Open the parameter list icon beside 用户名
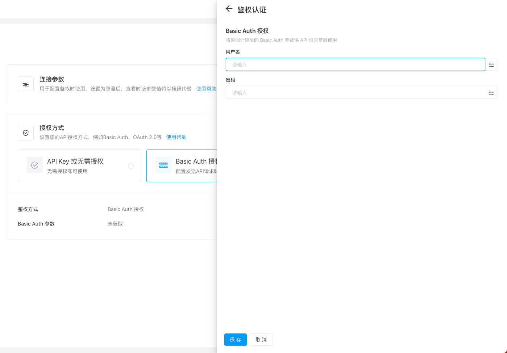 (491, 65)
